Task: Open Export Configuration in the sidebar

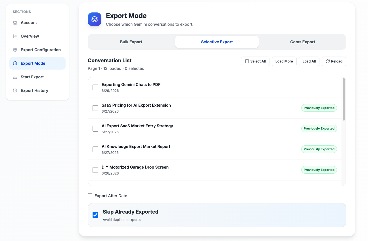Action: [x=37, y=50]
